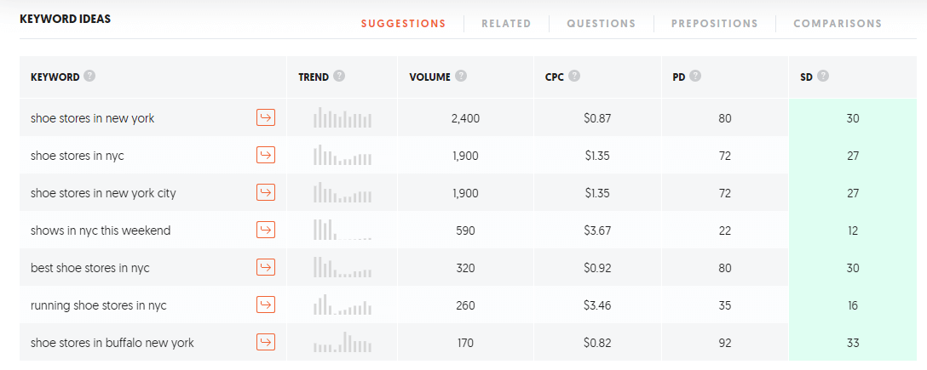Click arrow icon for 'shows in nyc this weekend'
927x370 pixels.
coord(266,231)
